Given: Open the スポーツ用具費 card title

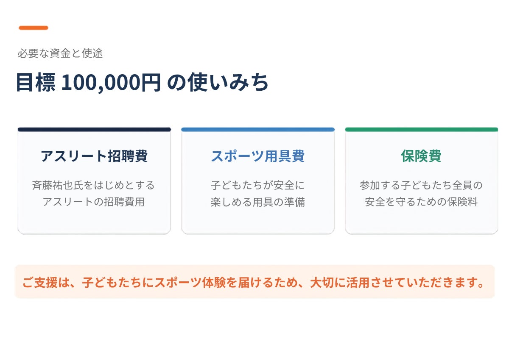Looking at the screenshot, I should (x=258, y=156).
